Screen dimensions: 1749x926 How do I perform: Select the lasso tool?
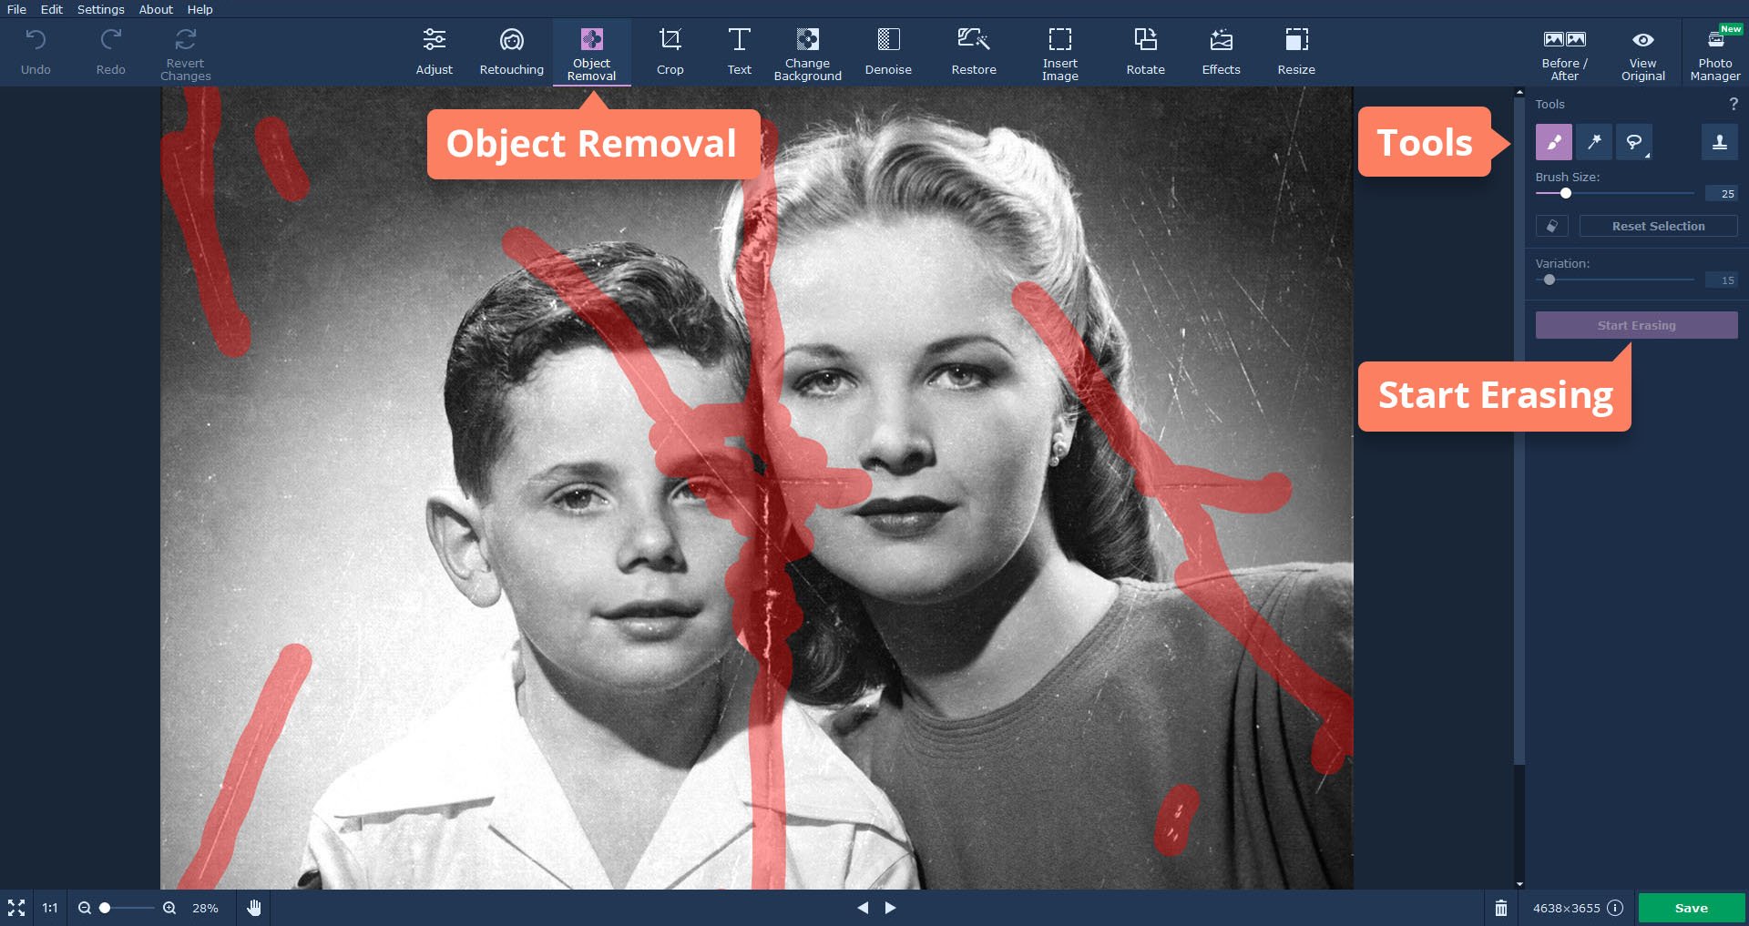click(x=1634, y=142)
